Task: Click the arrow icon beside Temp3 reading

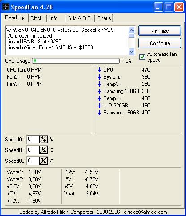Action: [99, 84]
